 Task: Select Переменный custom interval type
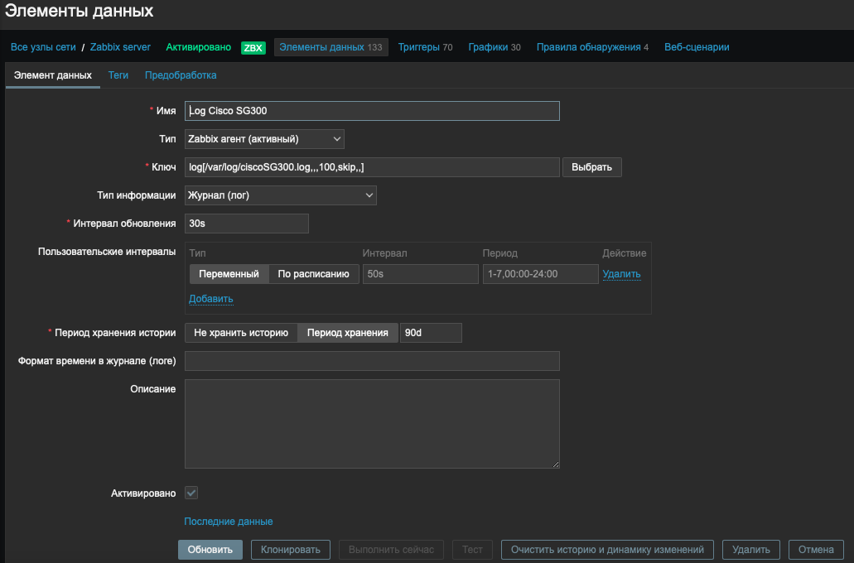(229, 274)
